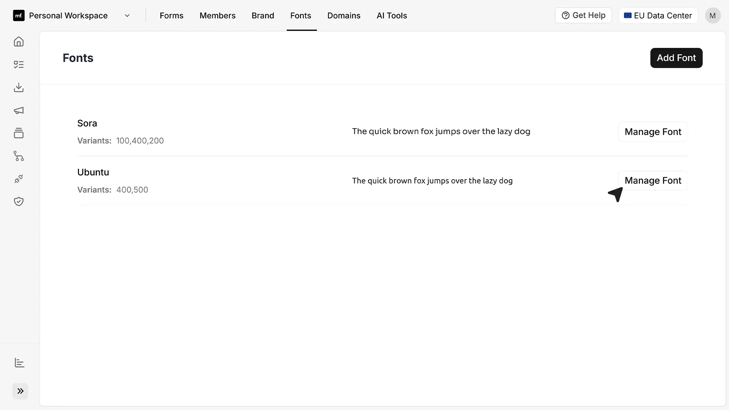Open the shield check icon
729x410 pixels.
point(19,202)
